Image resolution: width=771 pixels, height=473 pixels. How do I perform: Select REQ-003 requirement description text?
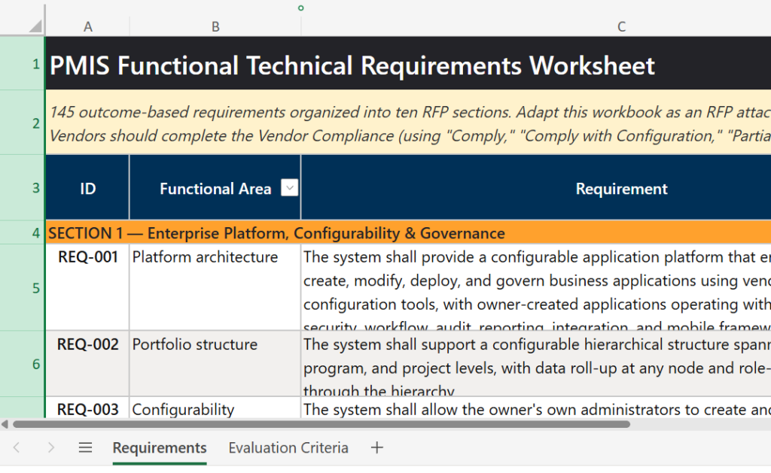(536, 408)
